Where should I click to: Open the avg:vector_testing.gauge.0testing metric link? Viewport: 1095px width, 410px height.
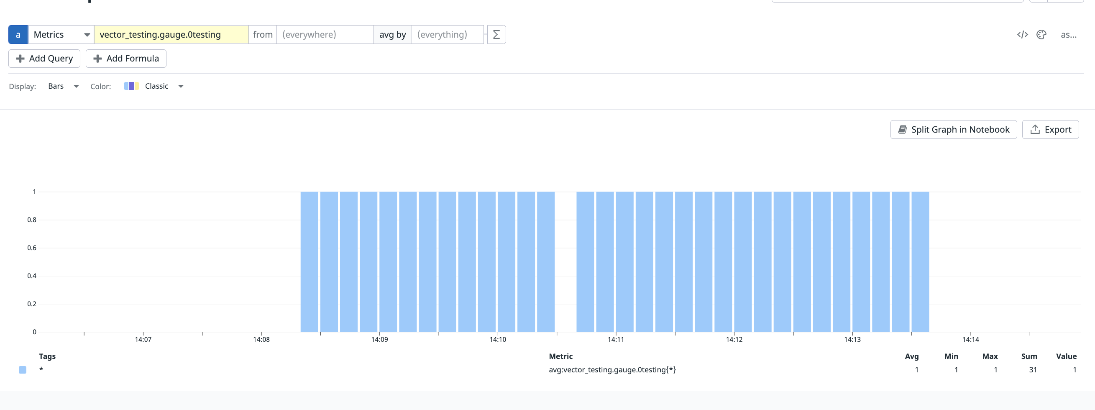pyautogui.click(x=612, y=369)
